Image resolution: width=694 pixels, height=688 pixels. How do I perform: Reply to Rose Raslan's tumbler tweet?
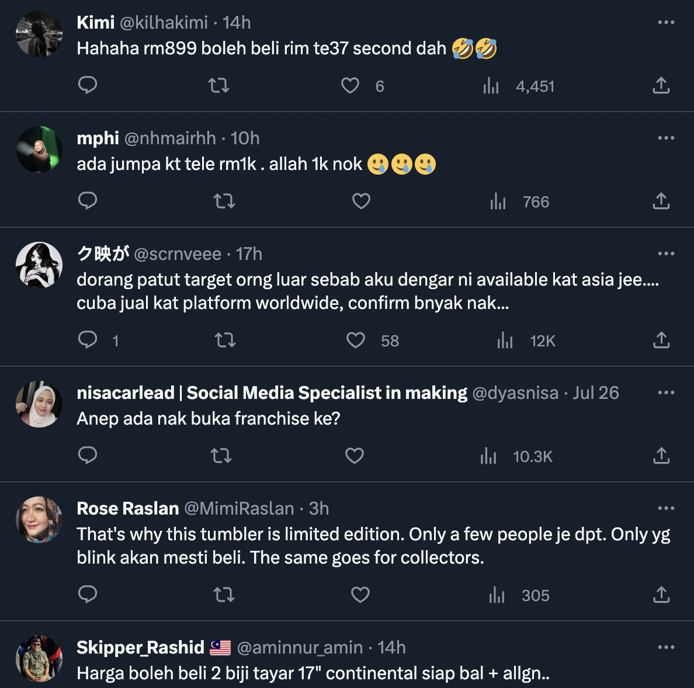click(88, 595)
